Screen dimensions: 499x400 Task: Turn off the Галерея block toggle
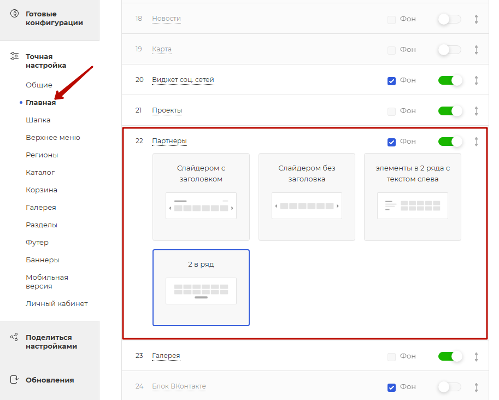tap(450, 356)
